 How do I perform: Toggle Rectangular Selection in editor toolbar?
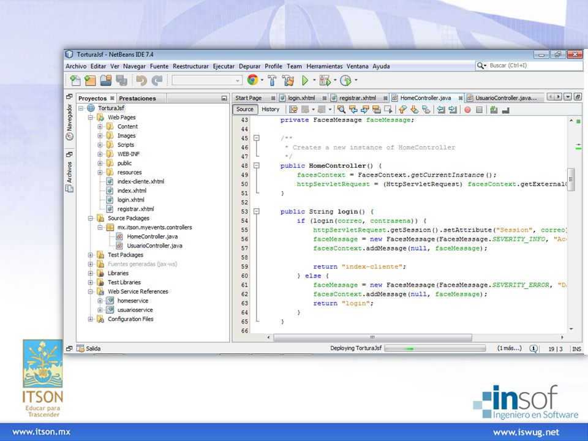[388, 110]
